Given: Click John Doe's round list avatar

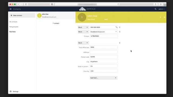Looking at the screenshot, I should tap(39, 16).
